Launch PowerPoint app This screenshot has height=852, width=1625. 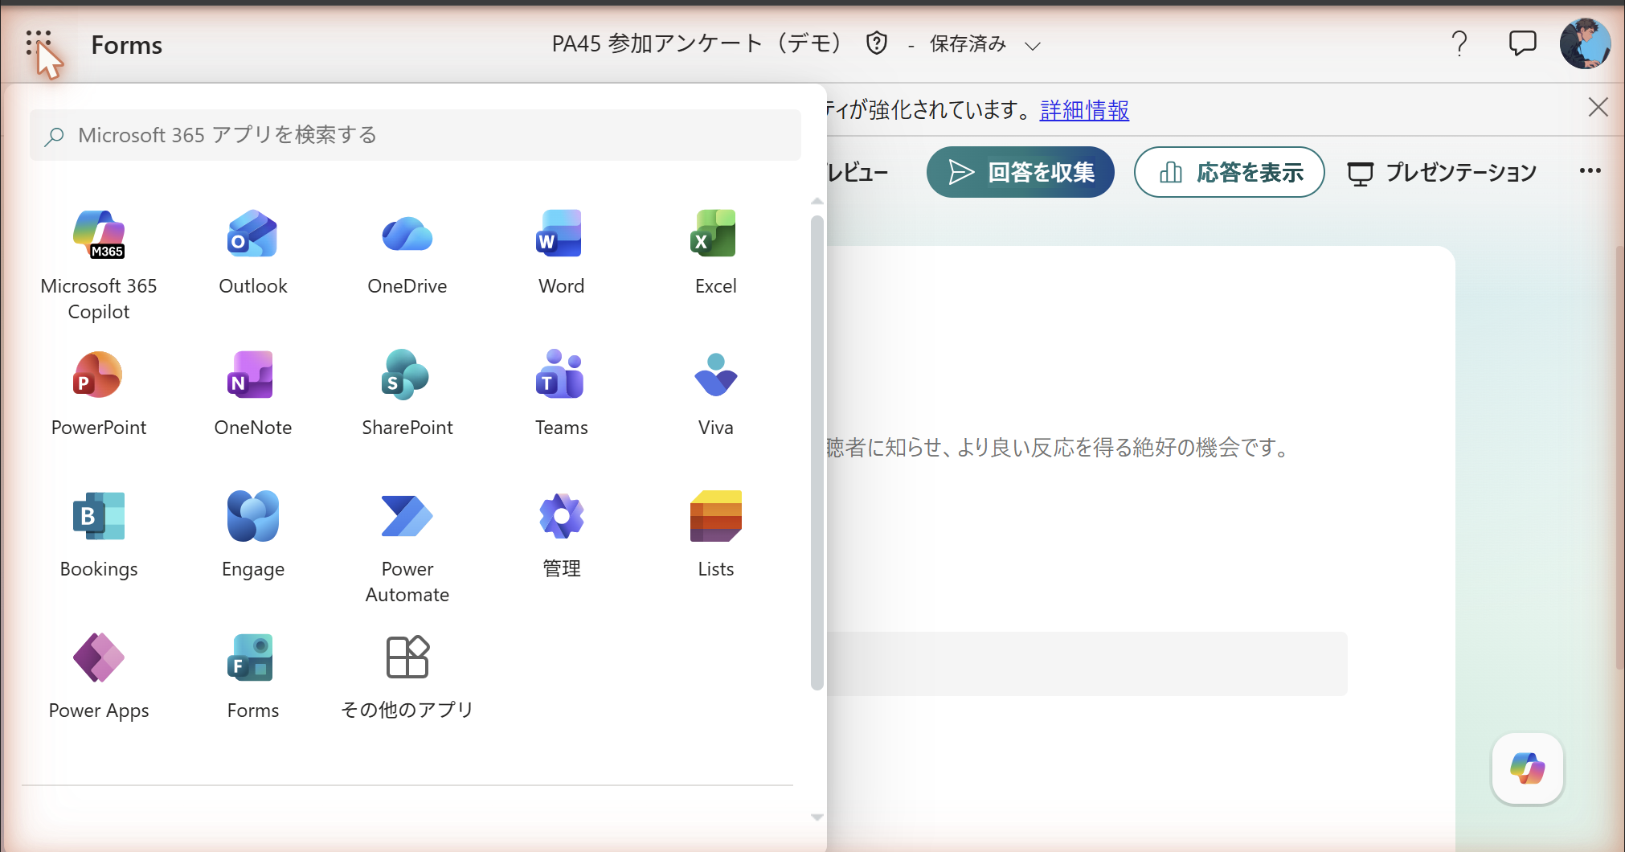point(99,394)
